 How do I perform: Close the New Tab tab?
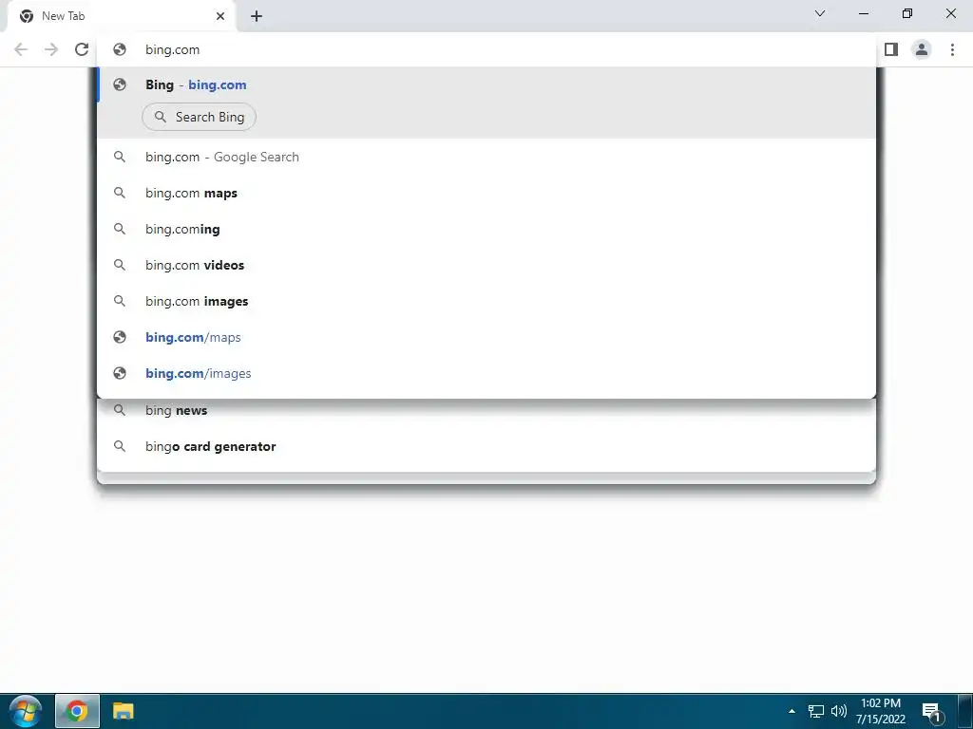220,16
